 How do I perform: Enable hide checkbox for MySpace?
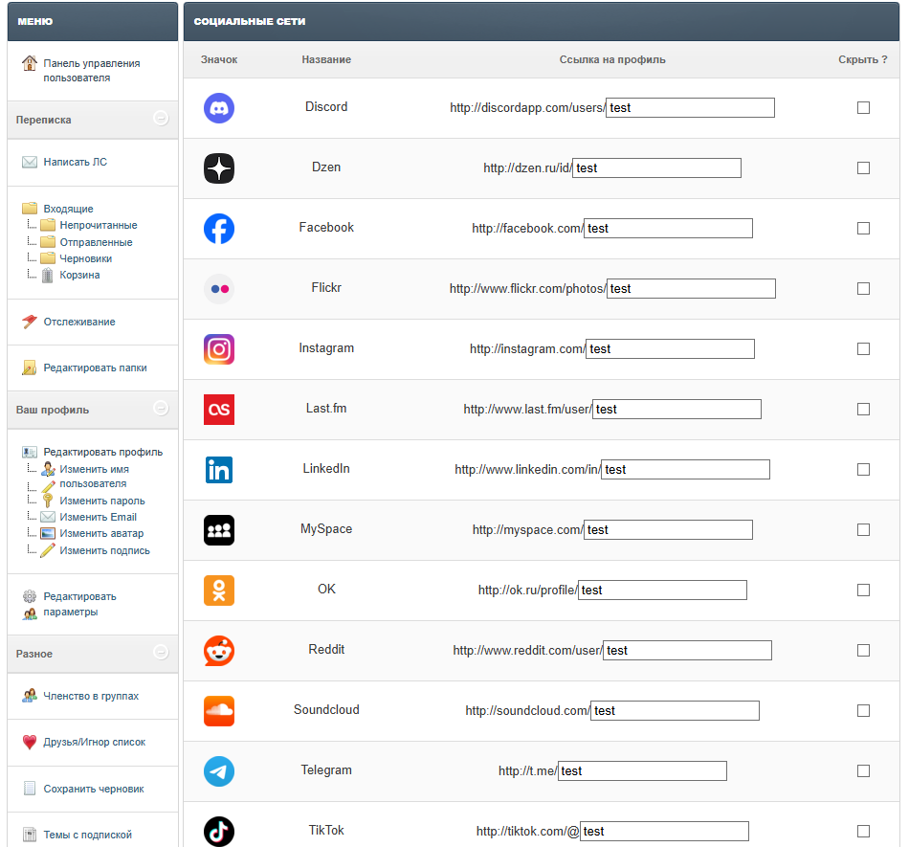click(x=863, y=530)
